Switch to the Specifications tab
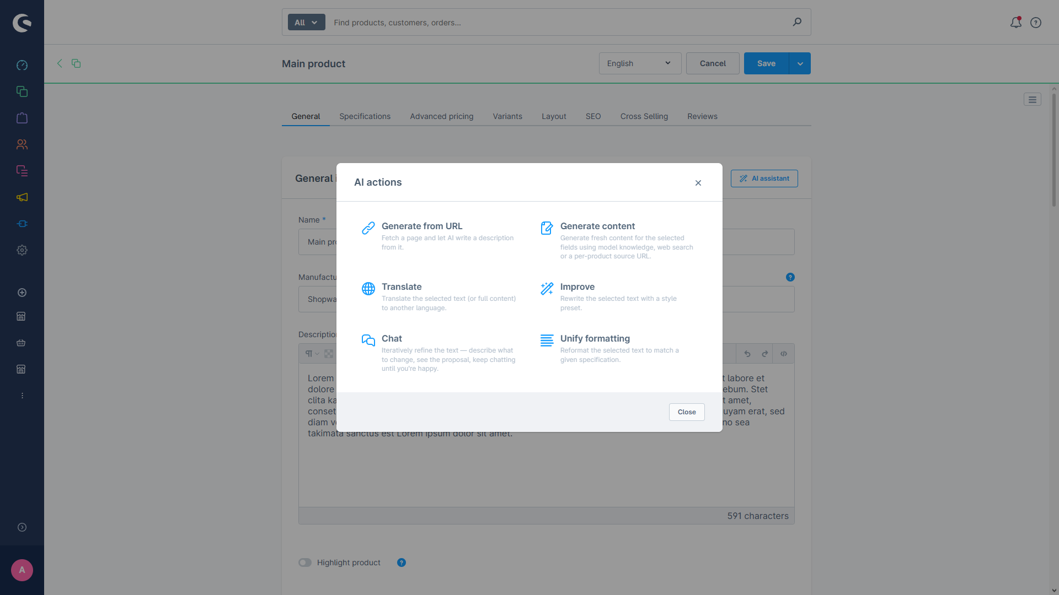This screenshot has width=1059, height=595. click(x=365, y=116)
